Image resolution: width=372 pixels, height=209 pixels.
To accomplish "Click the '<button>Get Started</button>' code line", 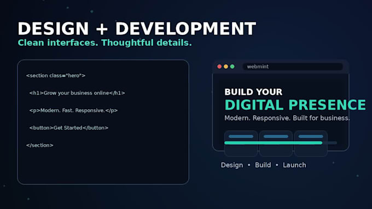I will pos(69,128).
